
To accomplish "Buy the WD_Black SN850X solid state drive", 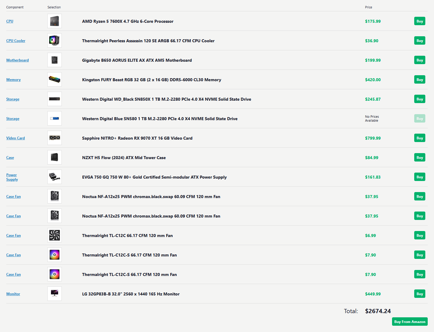I will tap(420, 99).
